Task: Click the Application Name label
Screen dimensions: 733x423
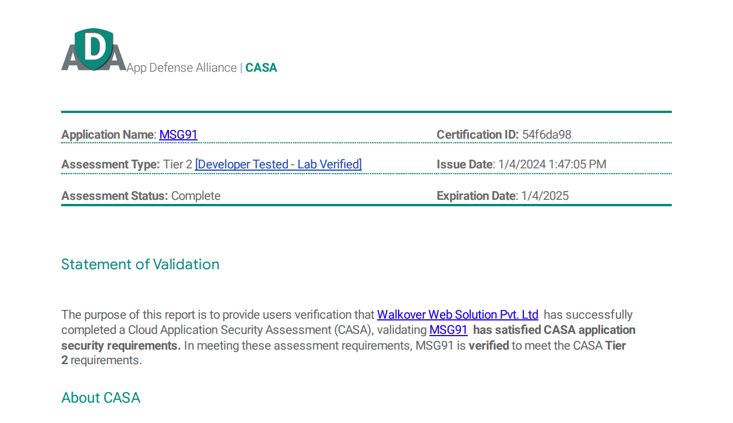Action: pos(108,135)
